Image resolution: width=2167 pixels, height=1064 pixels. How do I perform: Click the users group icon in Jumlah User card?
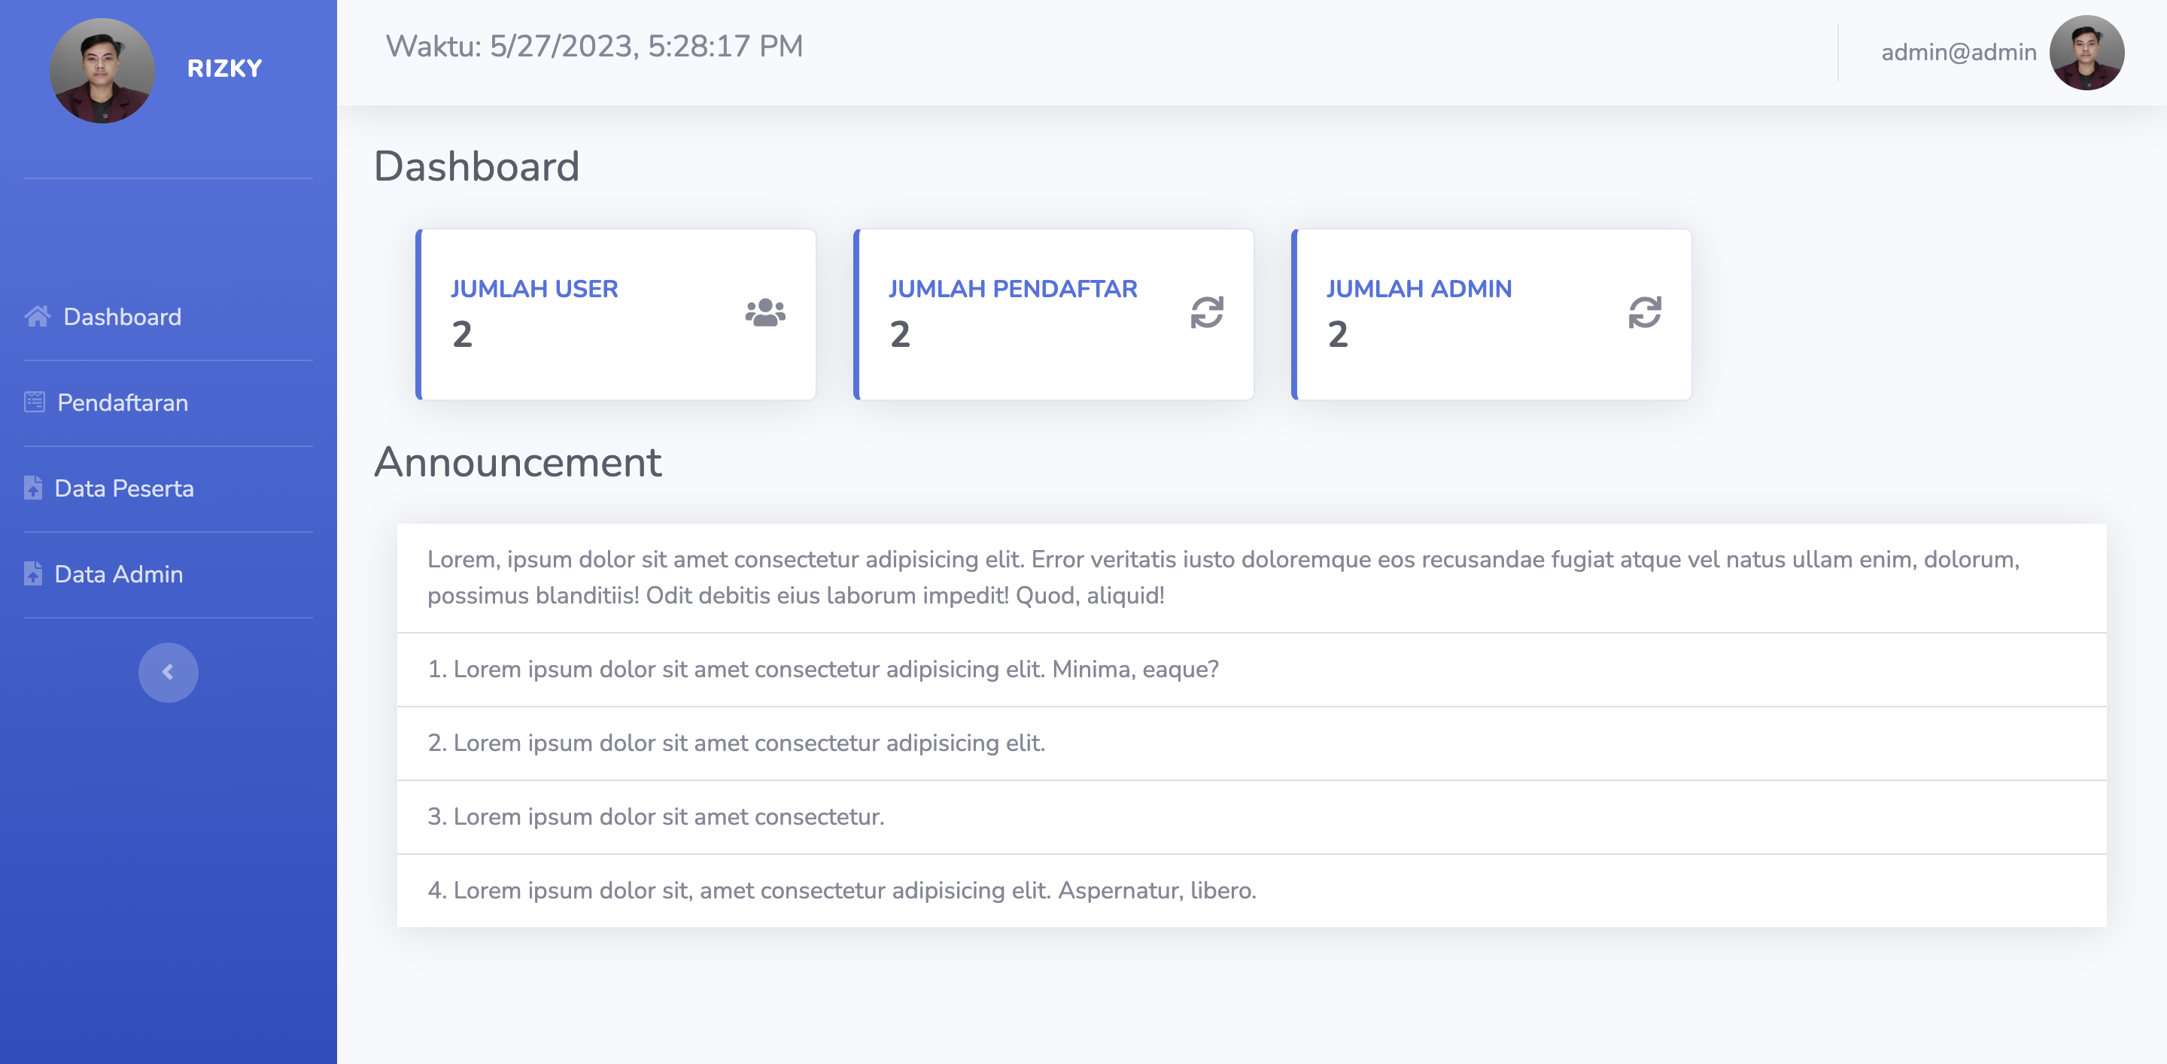click(764, 313)
